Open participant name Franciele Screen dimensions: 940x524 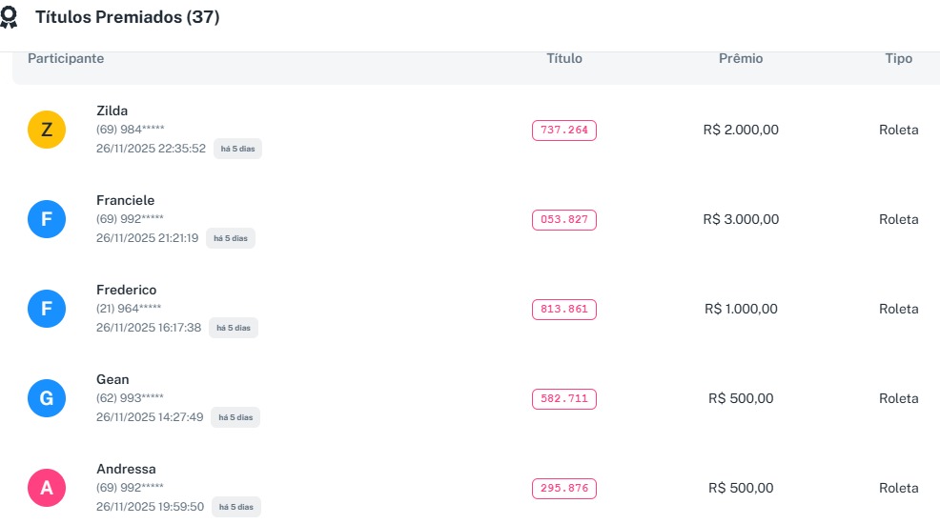pyautogui.click(x=125, y=200)
